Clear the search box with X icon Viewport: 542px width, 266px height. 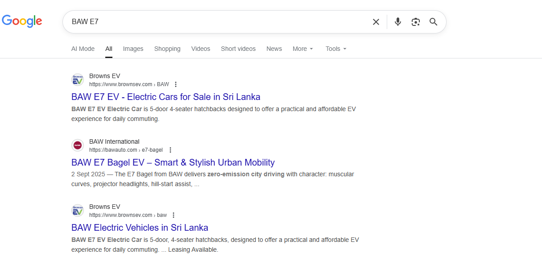[376, 22]
